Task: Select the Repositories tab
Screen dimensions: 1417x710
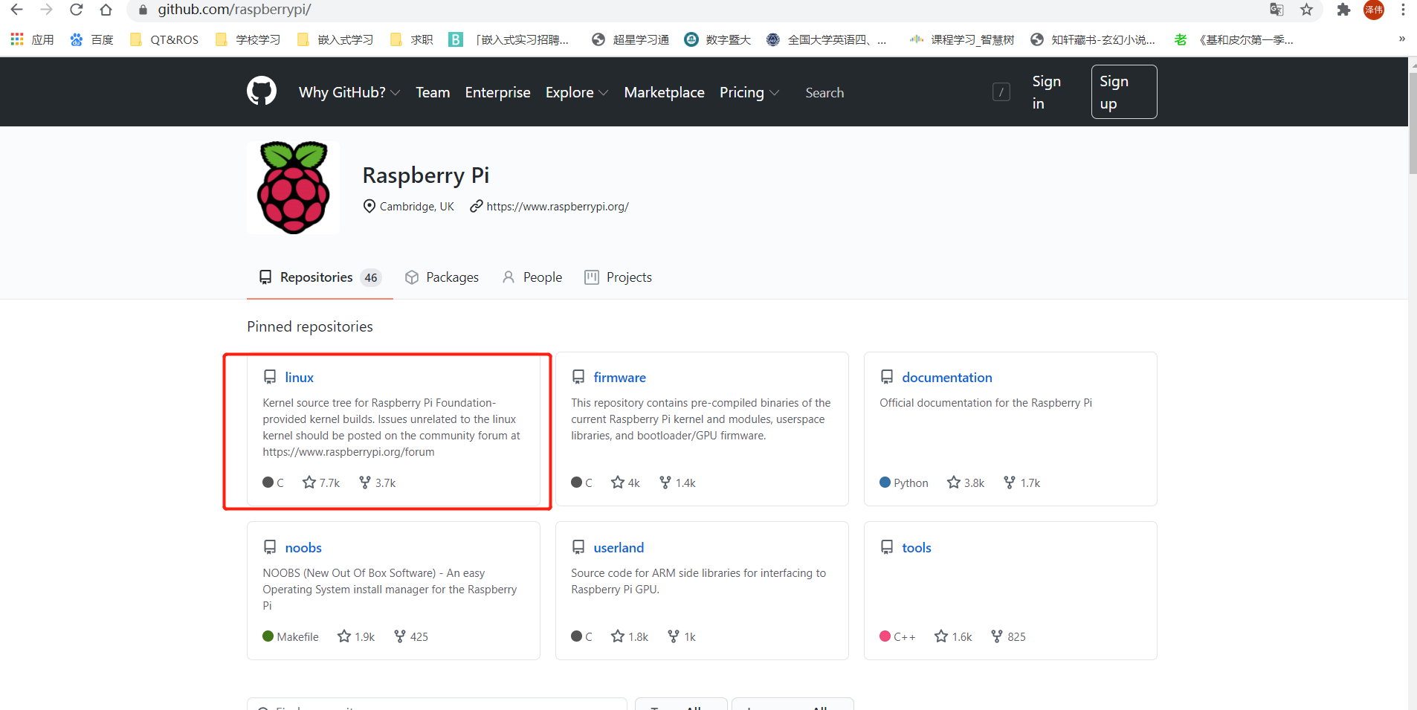Action: coord(320,277)
